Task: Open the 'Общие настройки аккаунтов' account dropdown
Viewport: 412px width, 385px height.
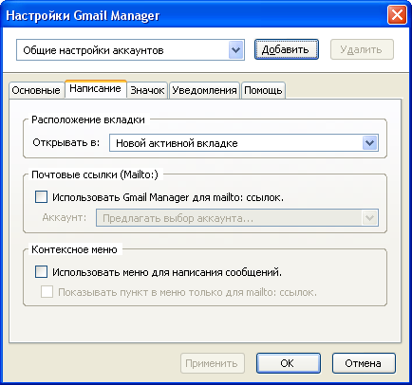Action: coord(130,50)
